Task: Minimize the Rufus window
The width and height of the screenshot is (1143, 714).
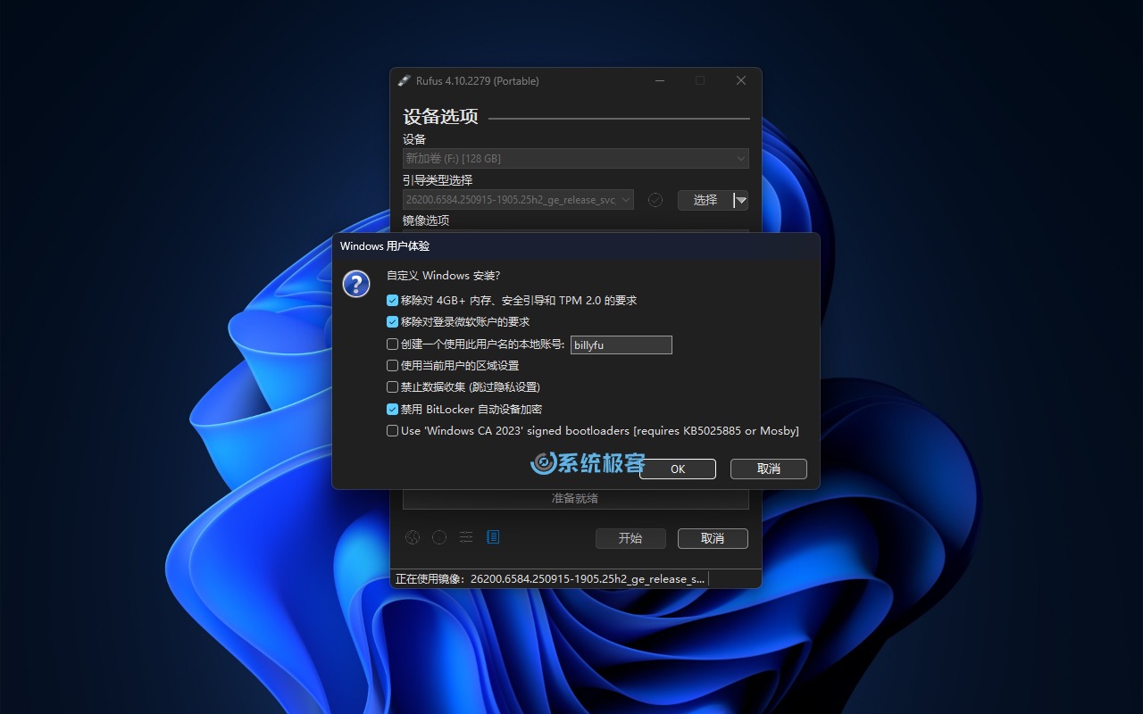Action: 660,80
